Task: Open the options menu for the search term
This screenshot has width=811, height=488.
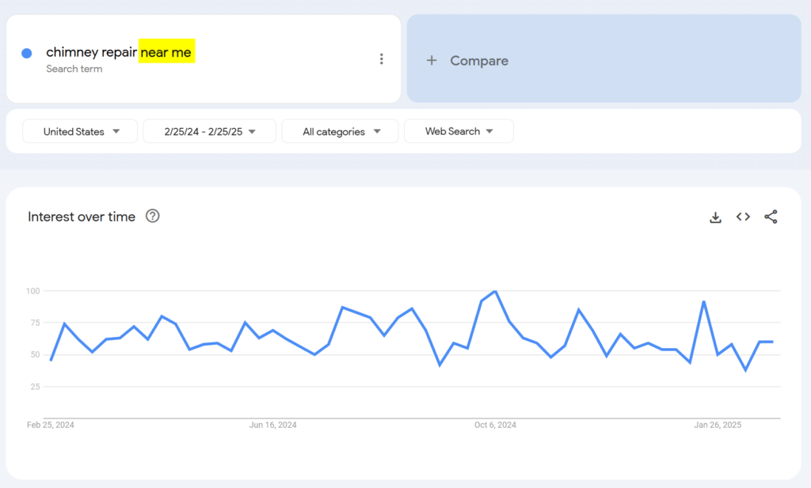Action: [382, 58]
